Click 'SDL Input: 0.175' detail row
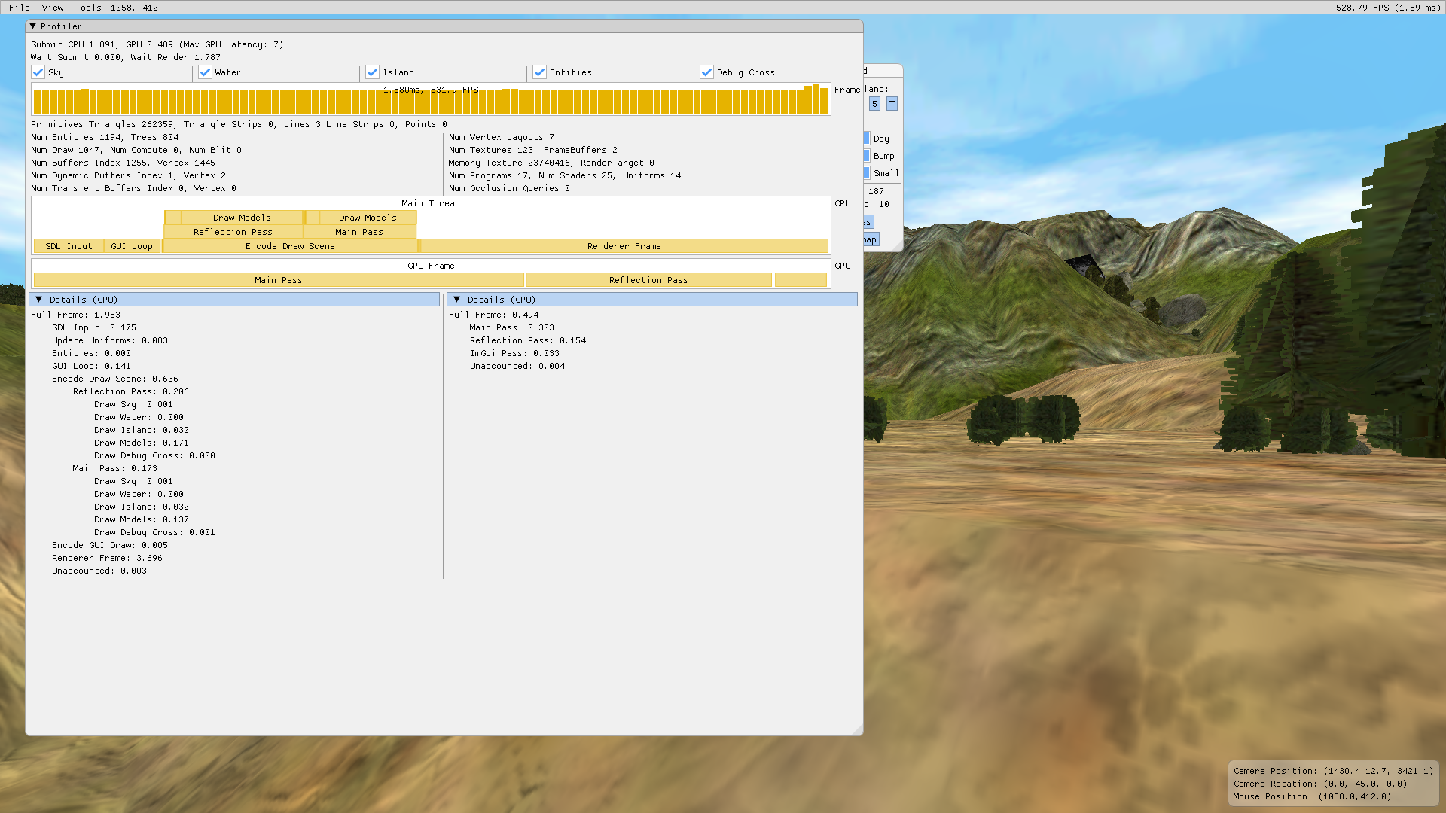The width and height of the screenshot is (1446, 813). [94, 327]
